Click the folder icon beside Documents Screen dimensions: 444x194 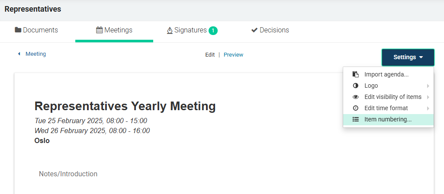18,30
